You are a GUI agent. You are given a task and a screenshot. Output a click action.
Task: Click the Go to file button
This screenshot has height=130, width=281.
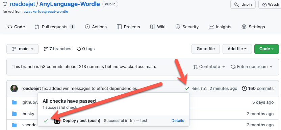tap(206, 49)
